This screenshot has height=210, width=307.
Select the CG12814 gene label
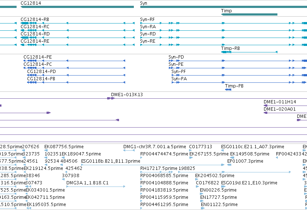[31, 3]
